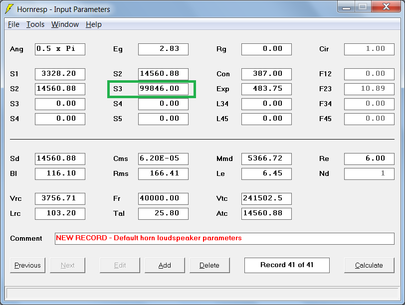
Task: Click the Le field showing 6.45
Action: [x=266, y=174]
